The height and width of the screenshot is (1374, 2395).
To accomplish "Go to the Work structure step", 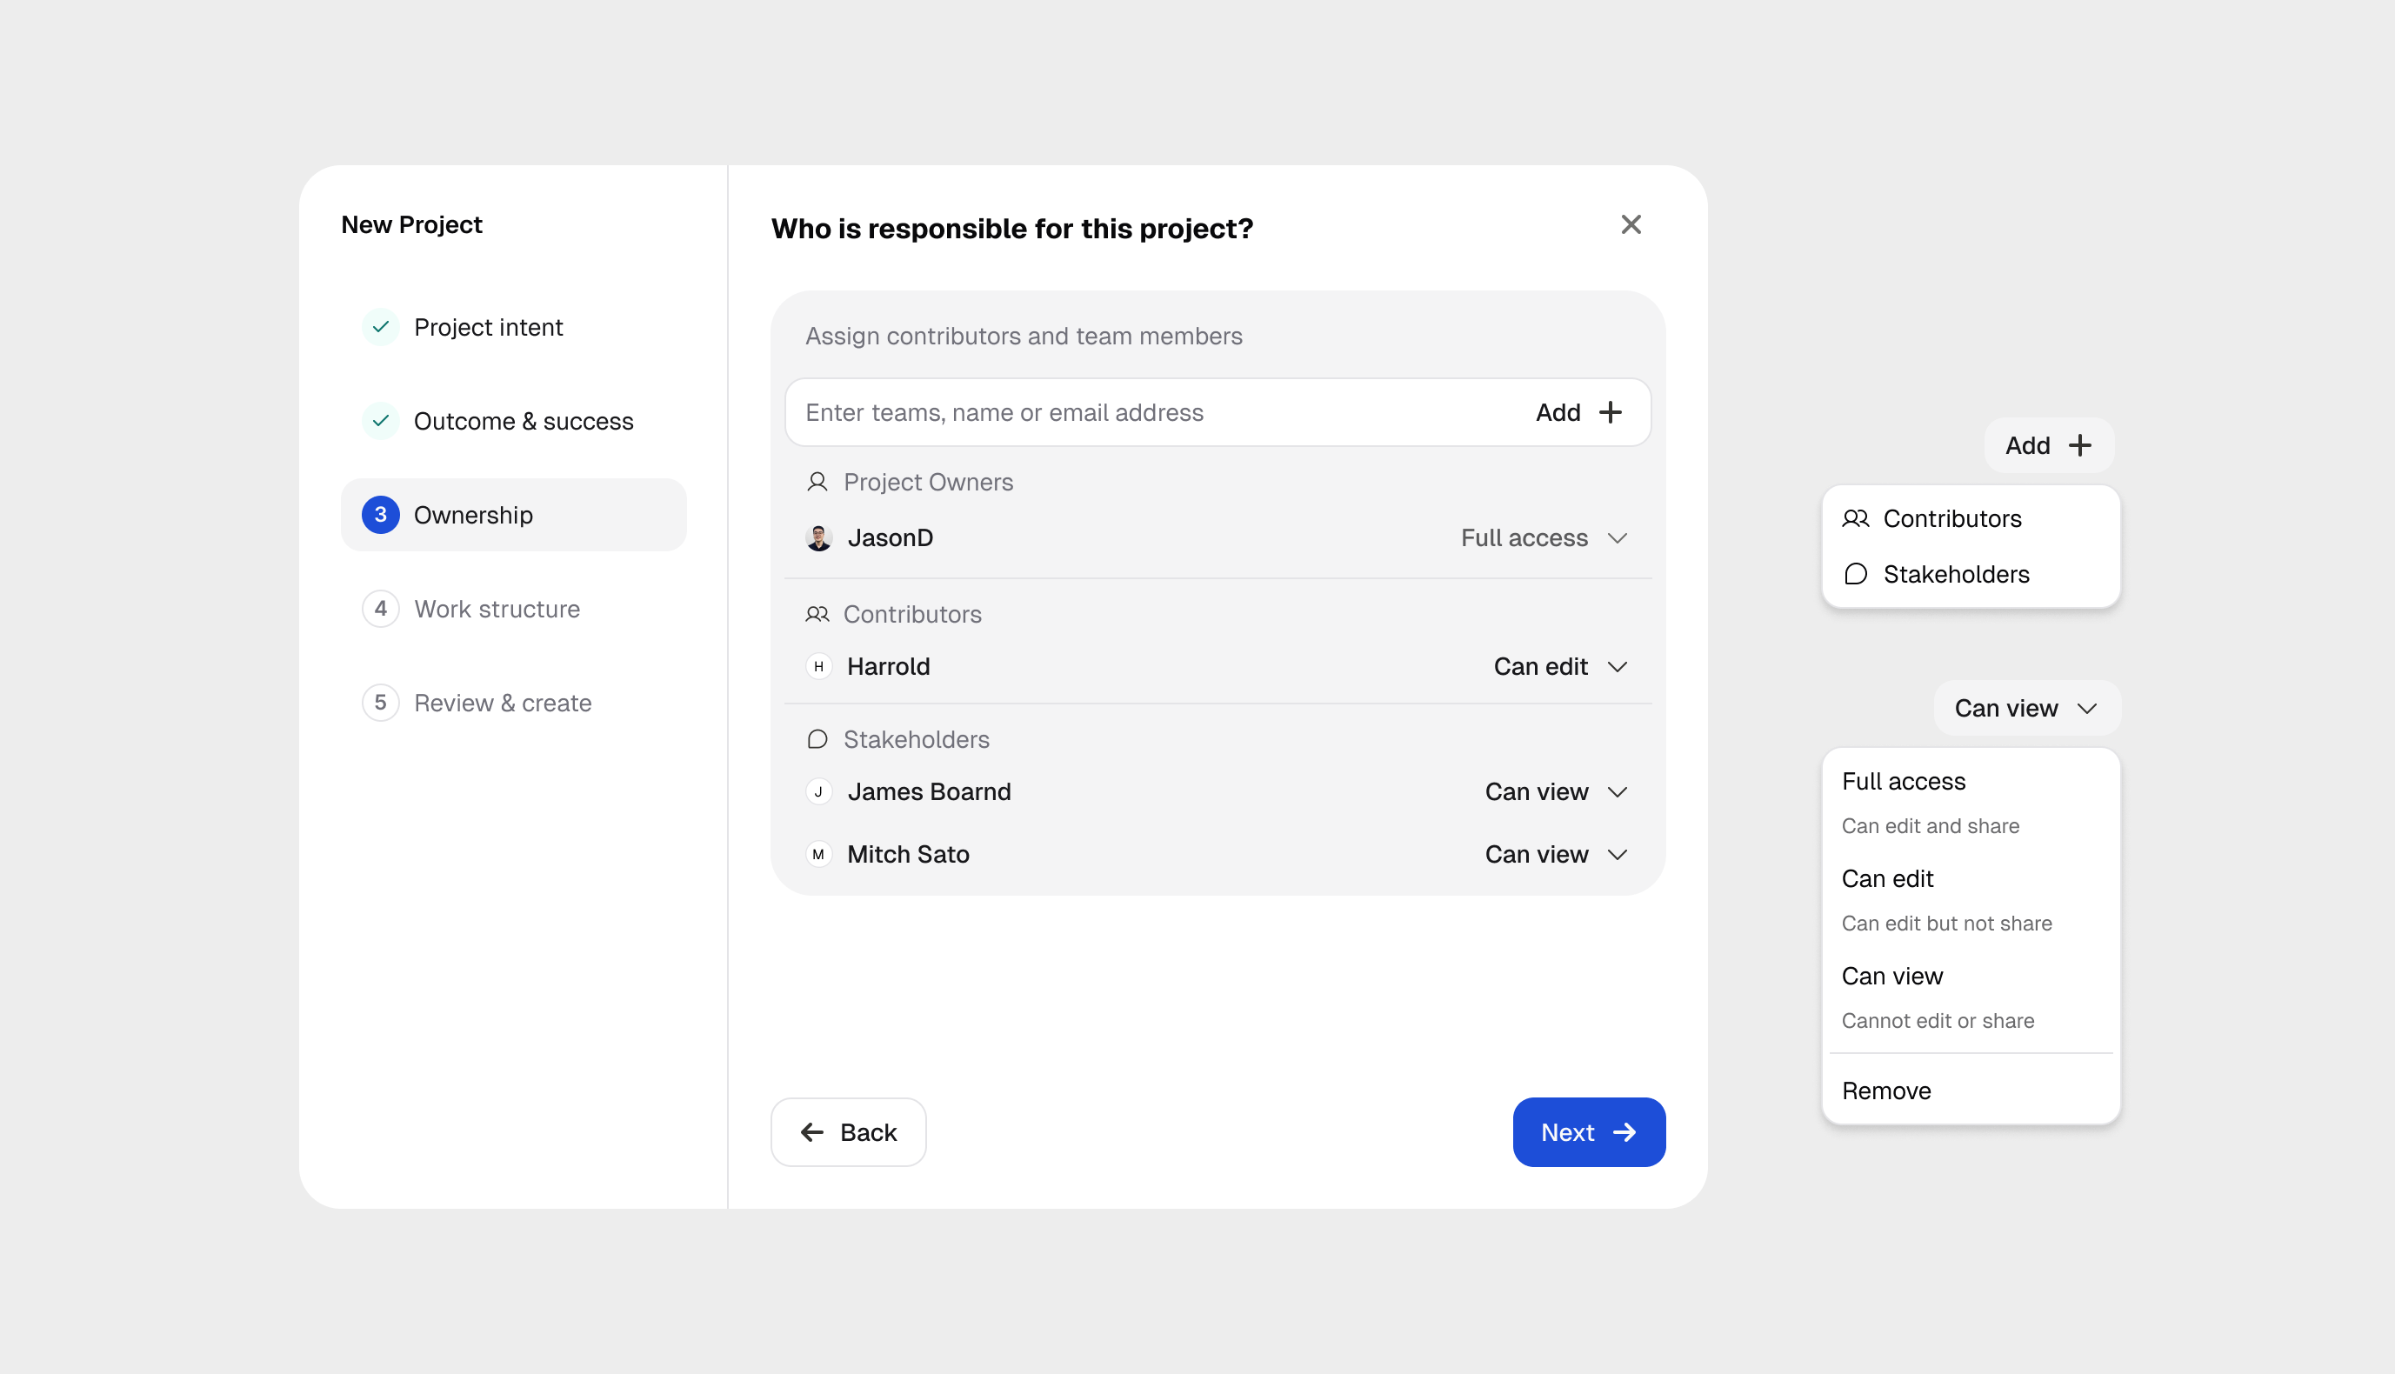I will pos(513,609).
